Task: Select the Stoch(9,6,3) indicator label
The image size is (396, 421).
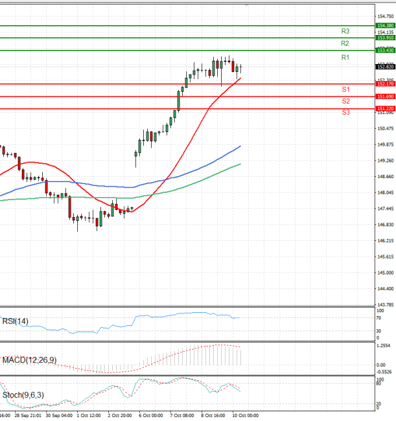Action: (24, 396)
